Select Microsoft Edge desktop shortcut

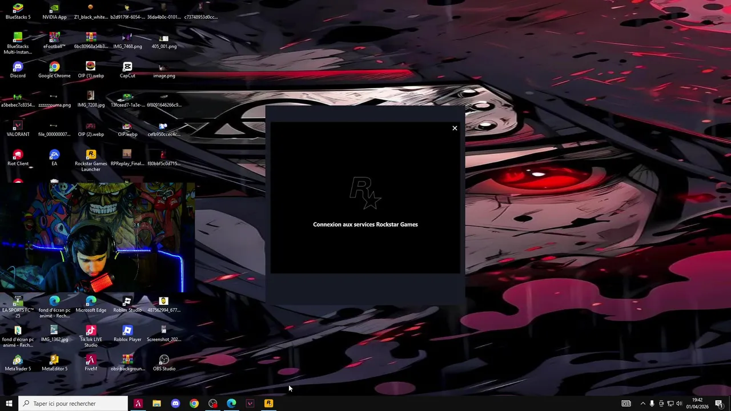(91, 305)
